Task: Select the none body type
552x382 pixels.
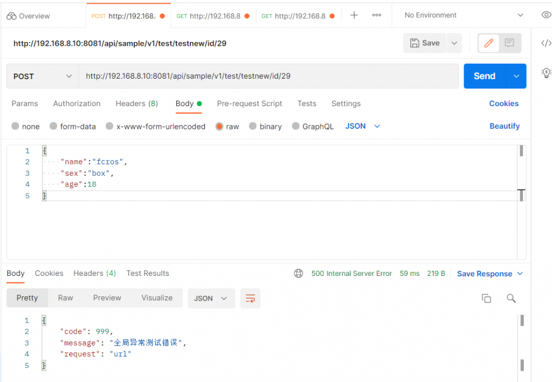Action: (x=25, y=126)
